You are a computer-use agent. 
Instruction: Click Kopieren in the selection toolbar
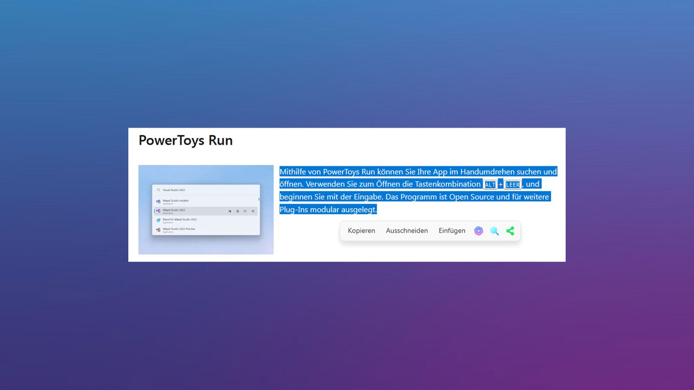(361, 231)
